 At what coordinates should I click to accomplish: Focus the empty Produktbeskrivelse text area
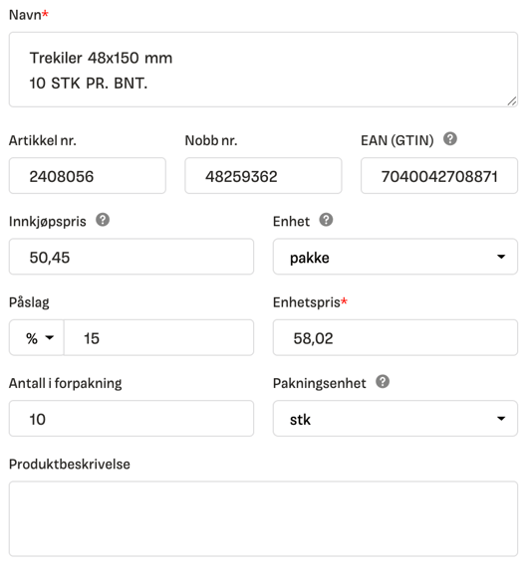coord(263,518)
